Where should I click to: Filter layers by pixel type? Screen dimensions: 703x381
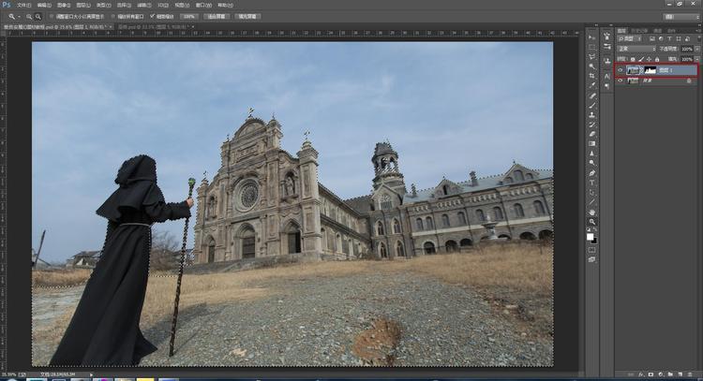[652, 39]
